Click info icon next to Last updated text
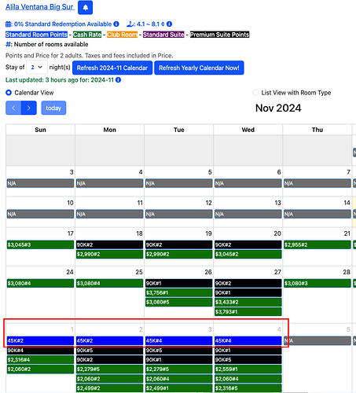The image size is (356, 393). pos(119,80)
